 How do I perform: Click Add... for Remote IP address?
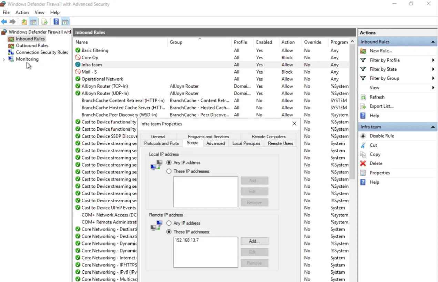pos(254,241)
